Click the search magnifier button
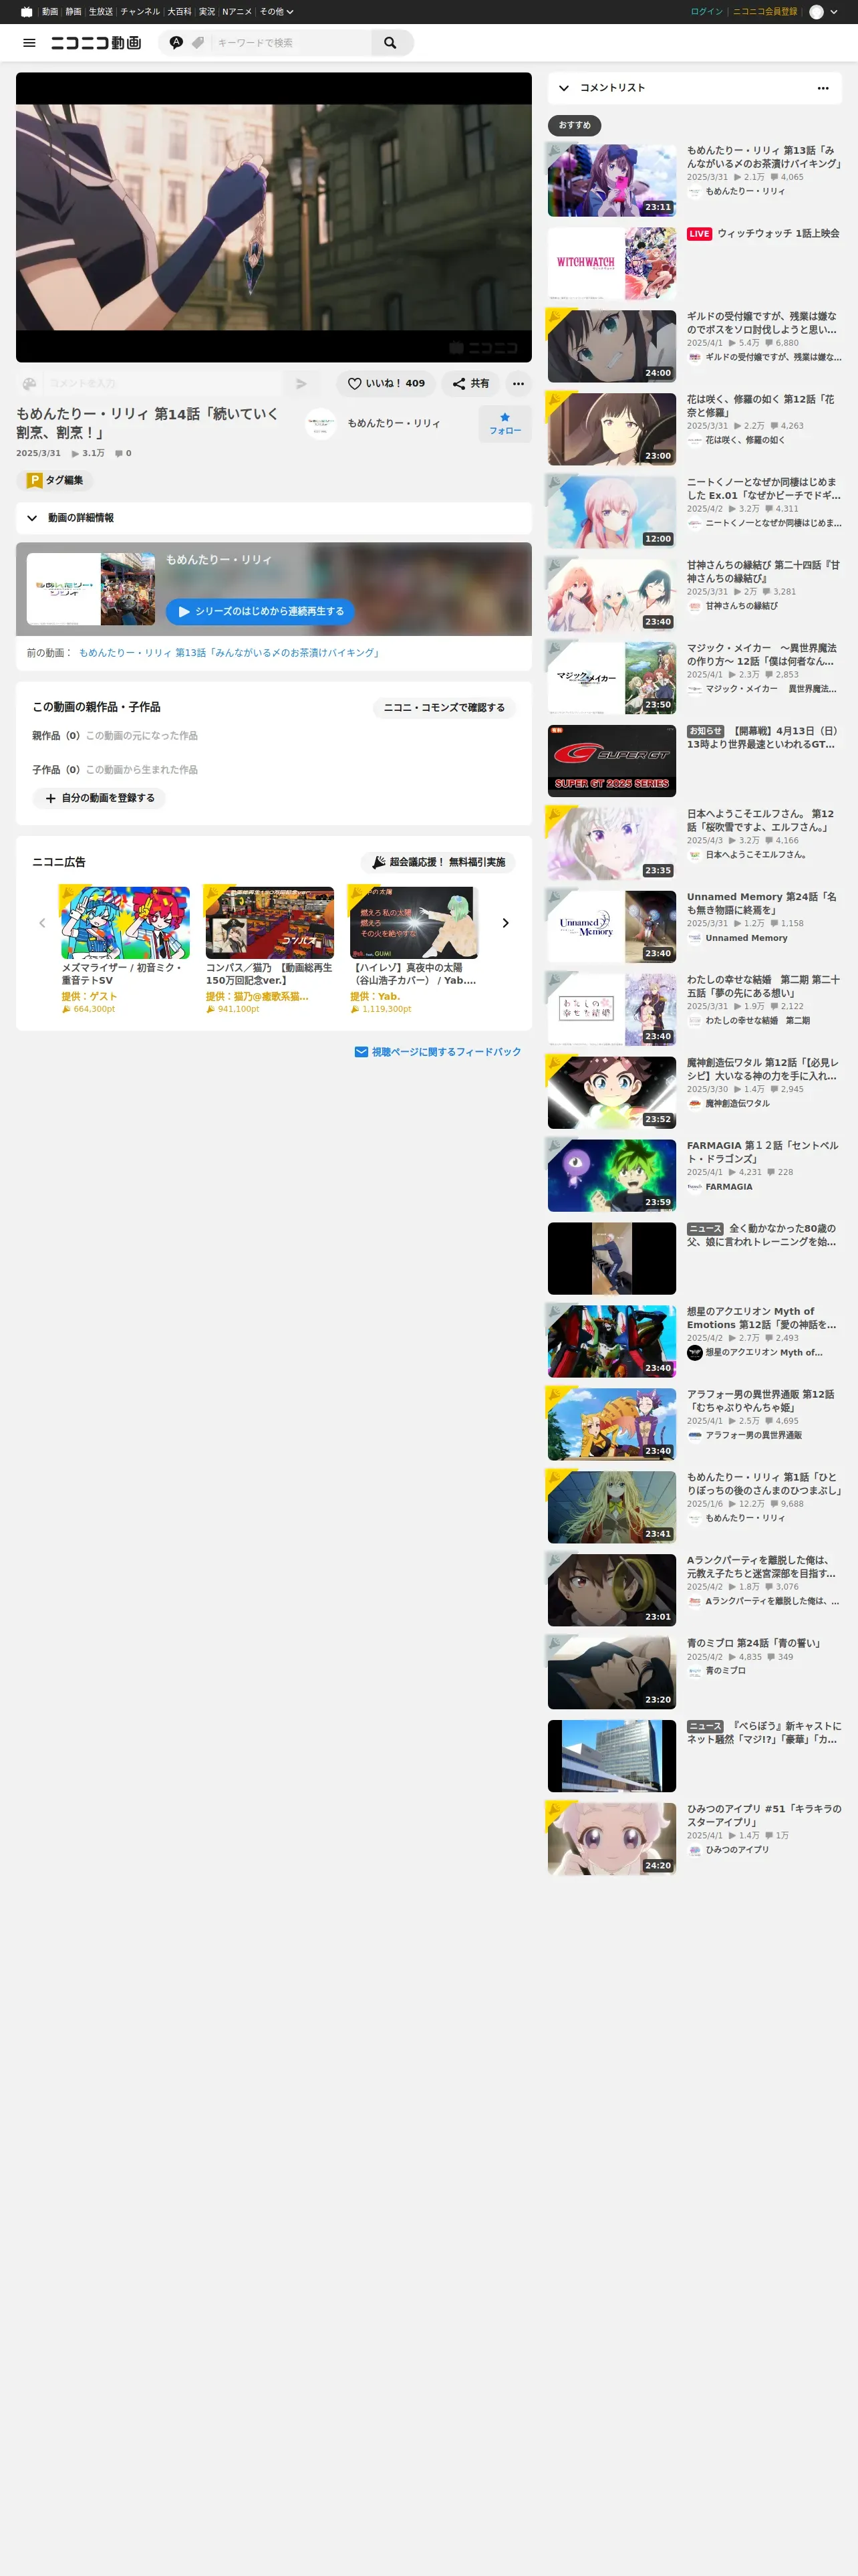Image resolution: width=858 pixels, height=2576 pixels. tap(390, 43)
